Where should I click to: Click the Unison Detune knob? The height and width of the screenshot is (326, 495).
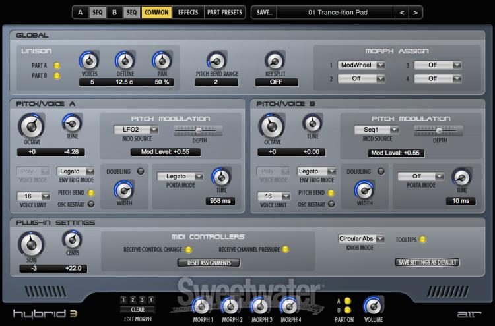[125, 61]
